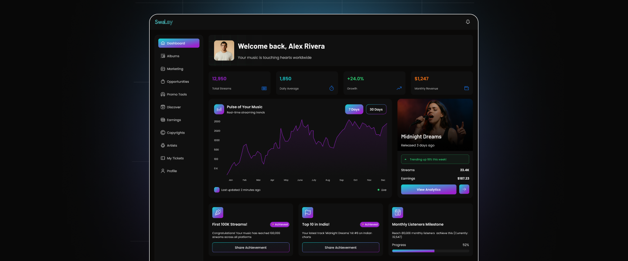Click the Daily Average timer icon
The width and height of the screenshot is (628, 261).
331,88
